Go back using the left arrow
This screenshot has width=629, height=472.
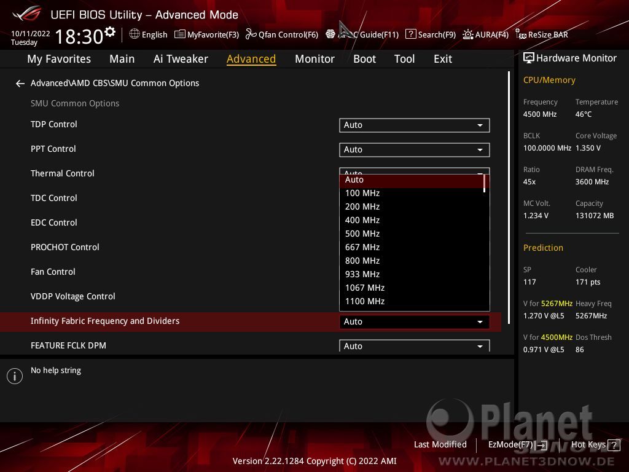[20, 84]
